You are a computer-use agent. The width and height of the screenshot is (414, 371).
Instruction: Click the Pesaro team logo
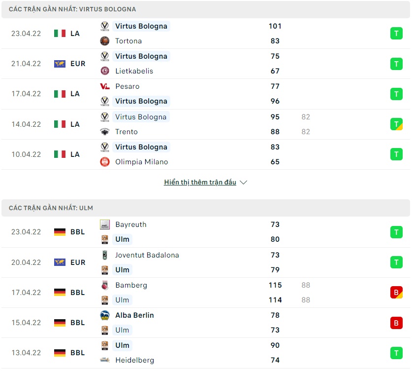click(104, 86)
